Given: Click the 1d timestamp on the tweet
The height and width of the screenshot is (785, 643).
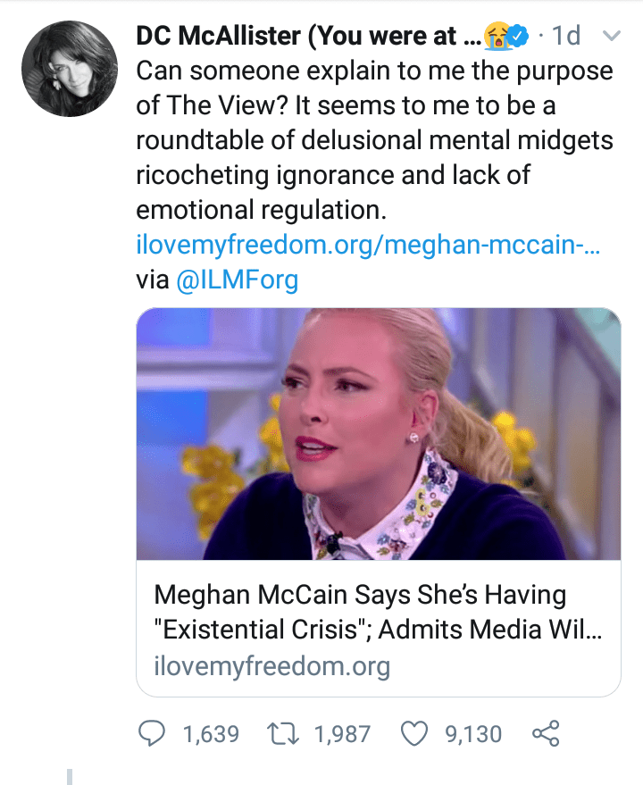Looking at the screenshot, I should pyautogui.click(x=569, y=36).
